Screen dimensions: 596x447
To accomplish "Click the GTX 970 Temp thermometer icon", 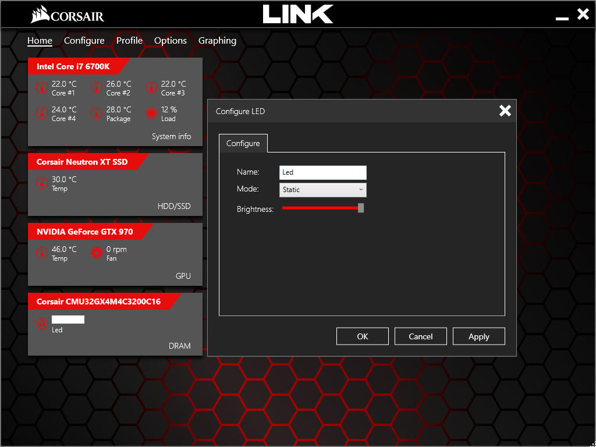I will click(x=42, y=253).
